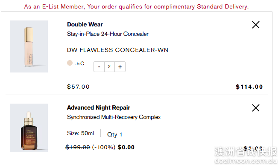Remove the Double Wear concealer from cart
The width and height of the screenshot is (278, 168).
click(256, 25)
